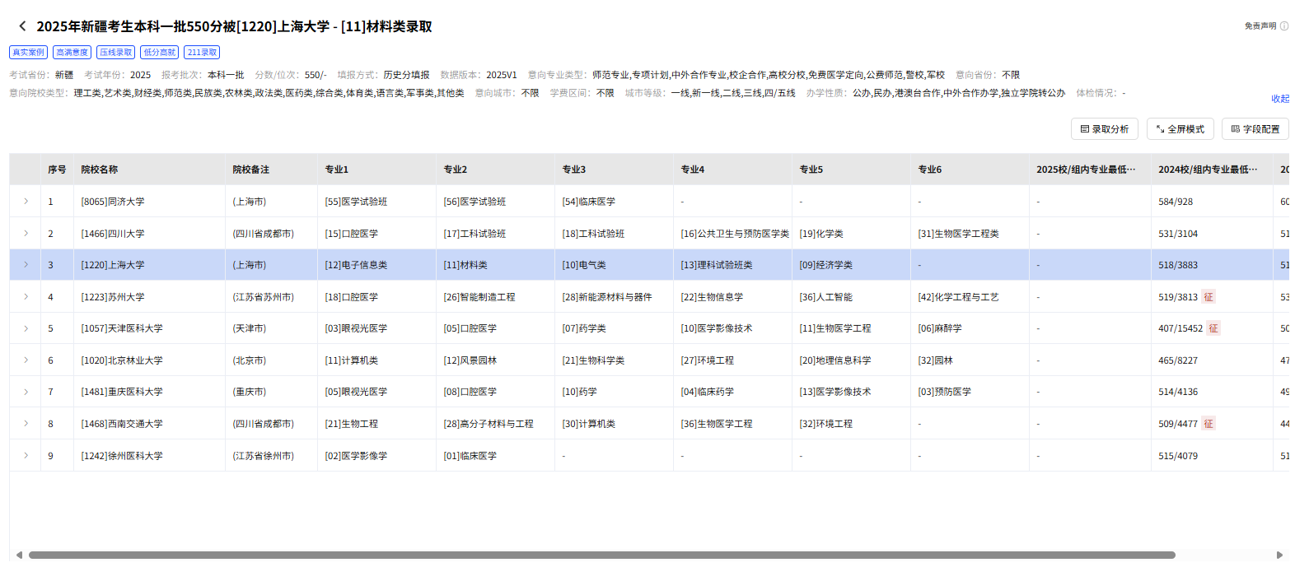Click score value 407/15452
The height and width of the screenshot is (567, 1295).
tap(1180, 328)
